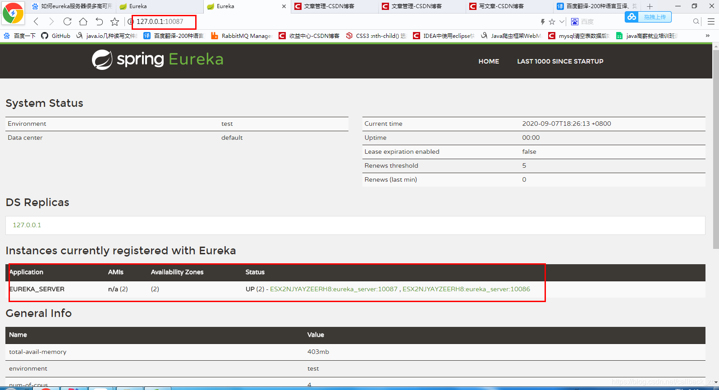Open CSS3 :nth-child() bookmark
719x390 pixels.
coord(376,36)
